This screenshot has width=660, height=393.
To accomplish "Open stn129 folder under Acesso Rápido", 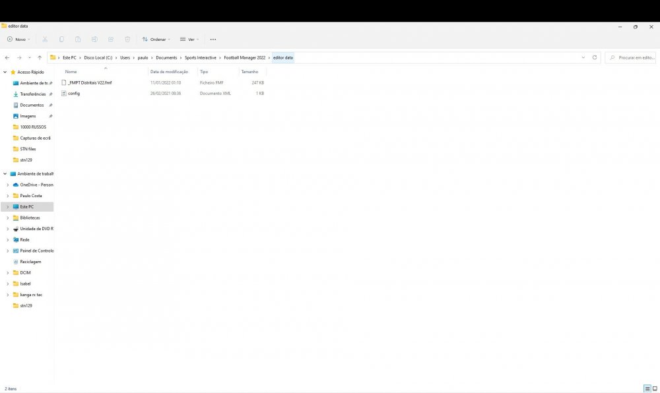I will click(26, 160).
